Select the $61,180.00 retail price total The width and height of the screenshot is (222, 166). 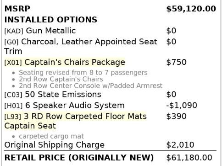(x=189, y=158)
